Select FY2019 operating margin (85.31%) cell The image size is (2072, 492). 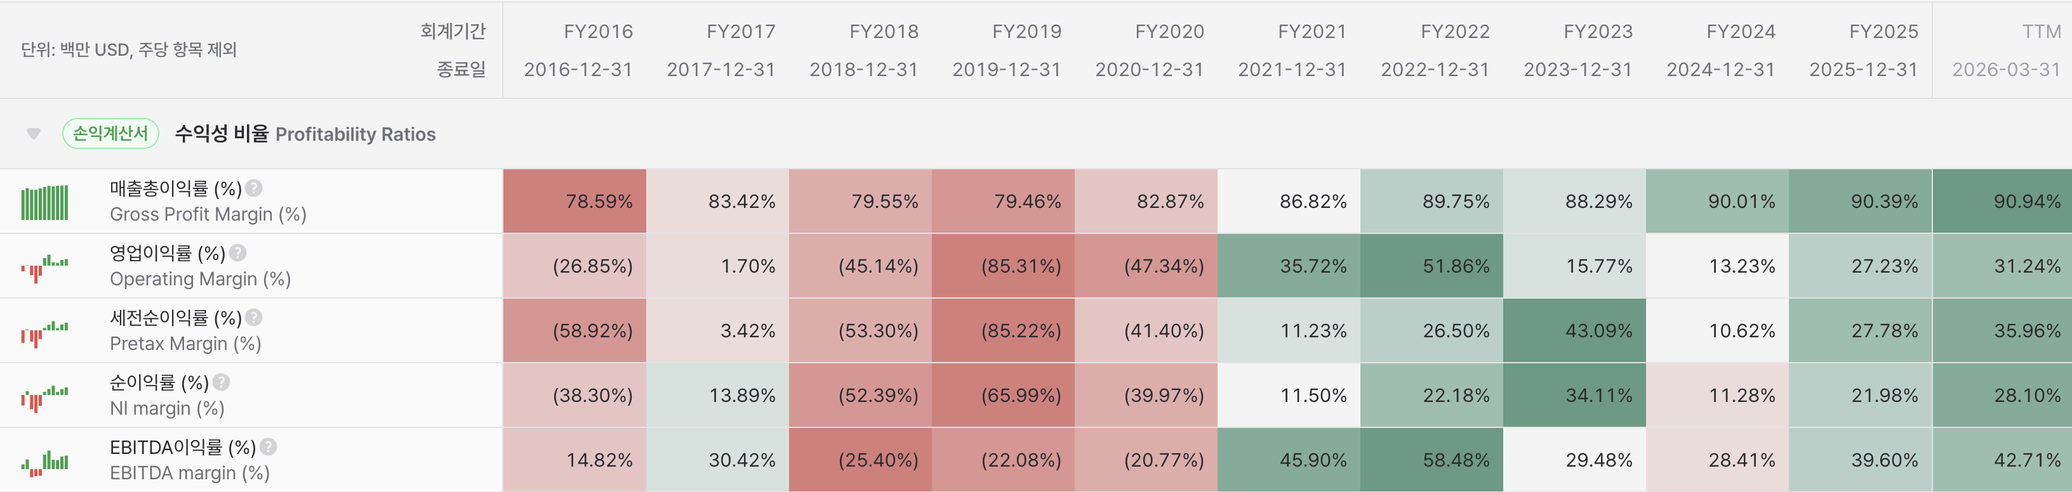1003,266
